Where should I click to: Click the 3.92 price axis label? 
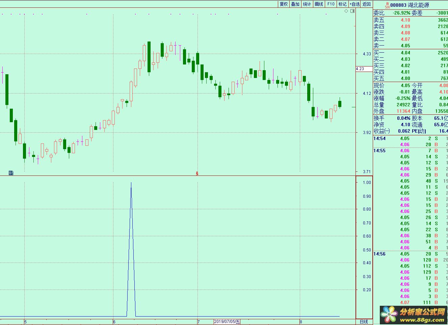pos(367,133)
